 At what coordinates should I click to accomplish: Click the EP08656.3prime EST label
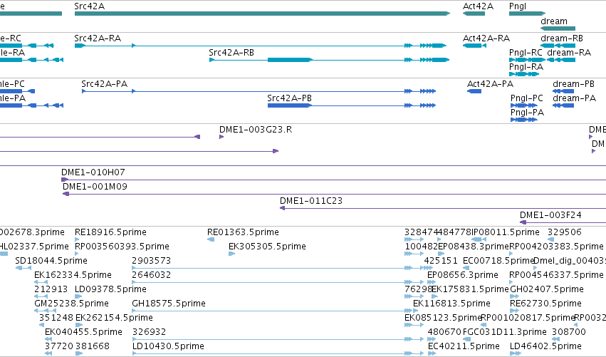tap(463, 275)
